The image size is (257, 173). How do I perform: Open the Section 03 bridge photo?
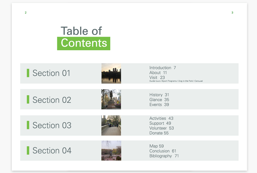click(x=111, y=125)
